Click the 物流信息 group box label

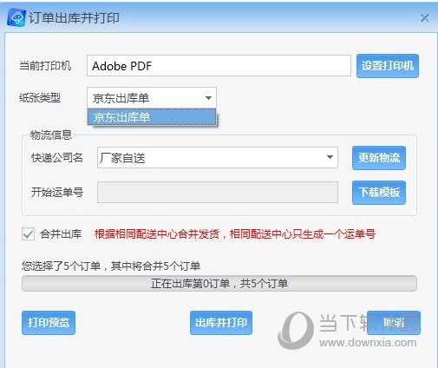pos(51,135)
